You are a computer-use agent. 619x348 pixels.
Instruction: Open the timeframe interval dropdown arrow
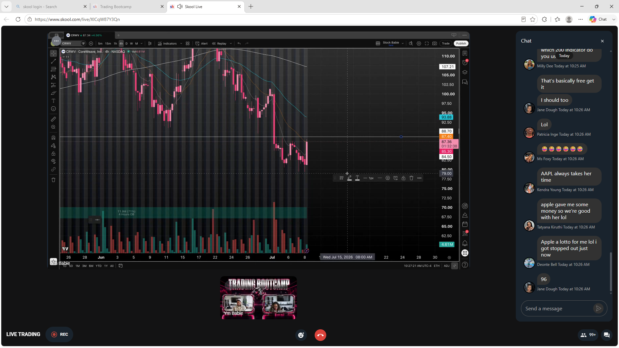click(142, 43)
